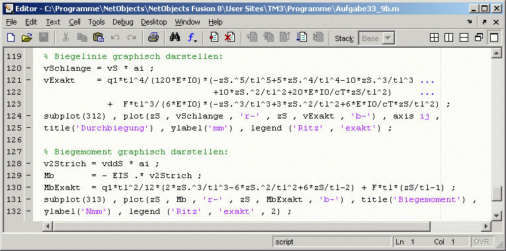Click comment '% Biegemoment graphisch darstellen:'

coord(136,152)
